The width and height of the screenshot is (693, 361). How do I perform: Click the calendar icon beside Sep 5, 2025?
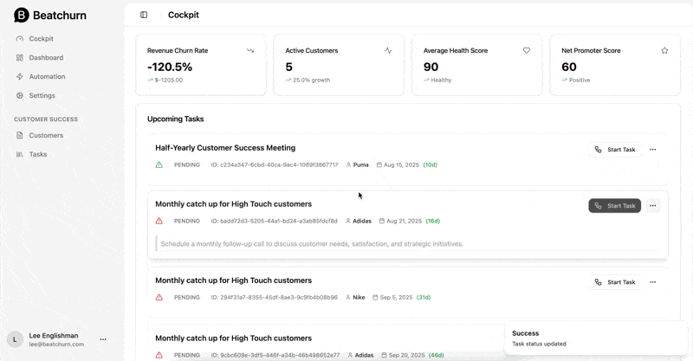375,298
